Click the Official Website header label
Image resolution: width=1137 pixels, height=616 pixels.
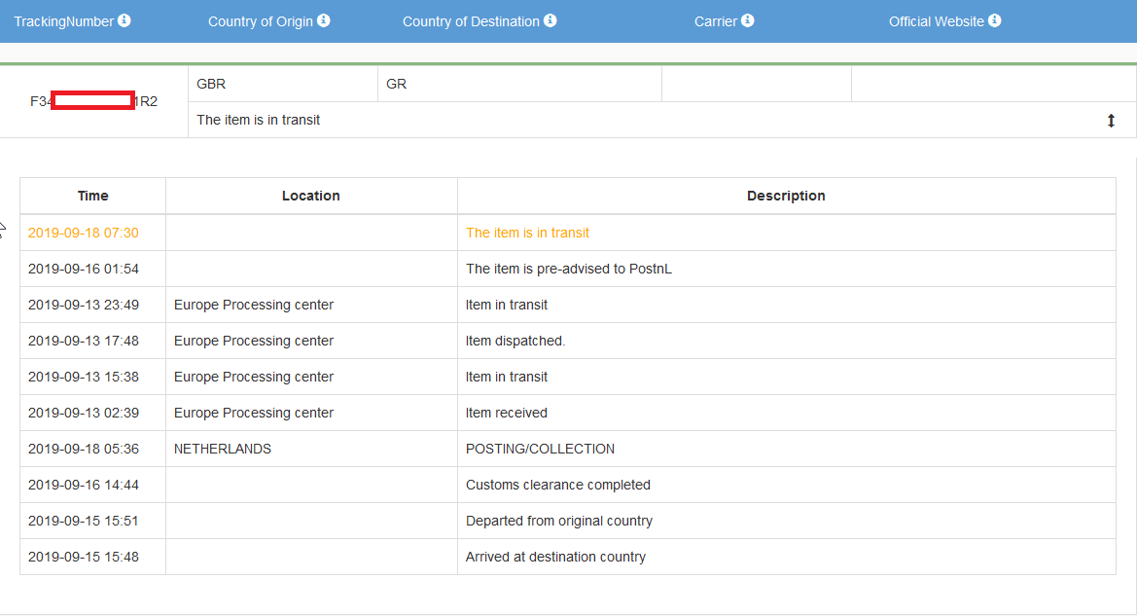point(936,21)
